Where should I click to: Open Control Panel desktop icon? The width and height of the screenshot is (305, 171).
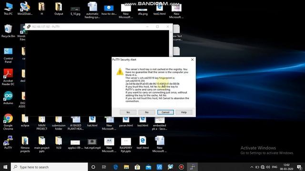coord(8,55)
